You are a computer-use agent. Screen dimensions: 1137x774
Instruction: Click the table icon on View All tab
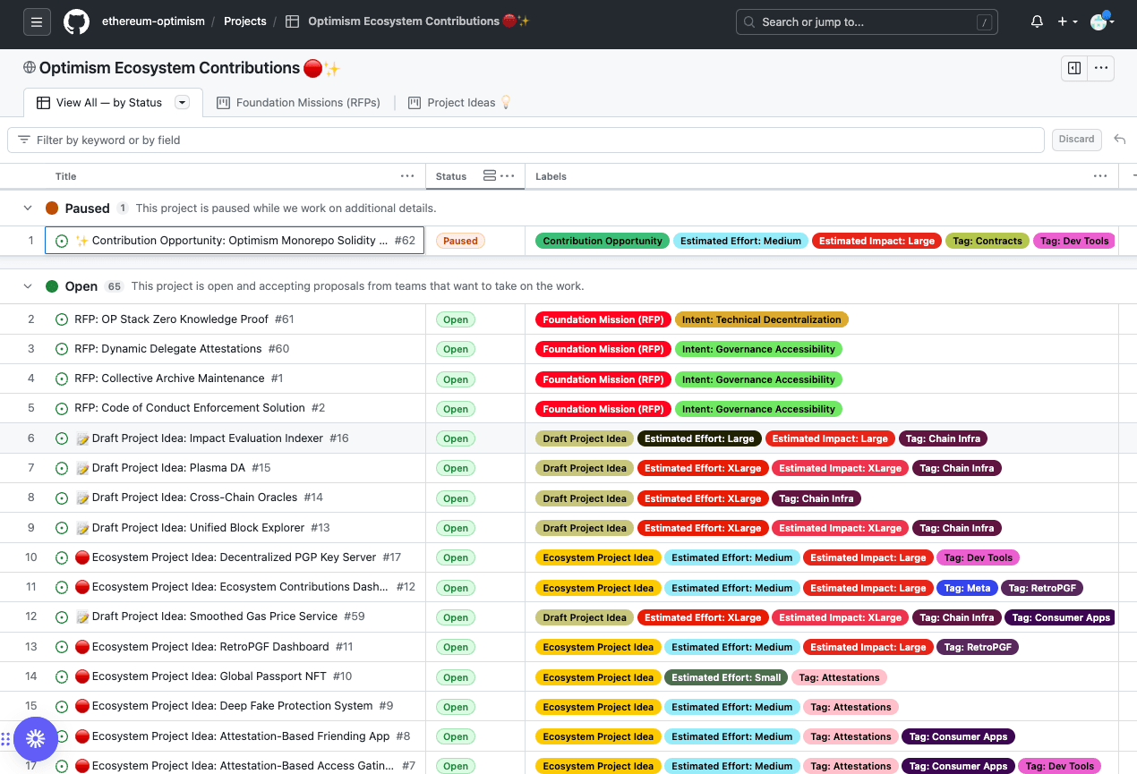43,103
